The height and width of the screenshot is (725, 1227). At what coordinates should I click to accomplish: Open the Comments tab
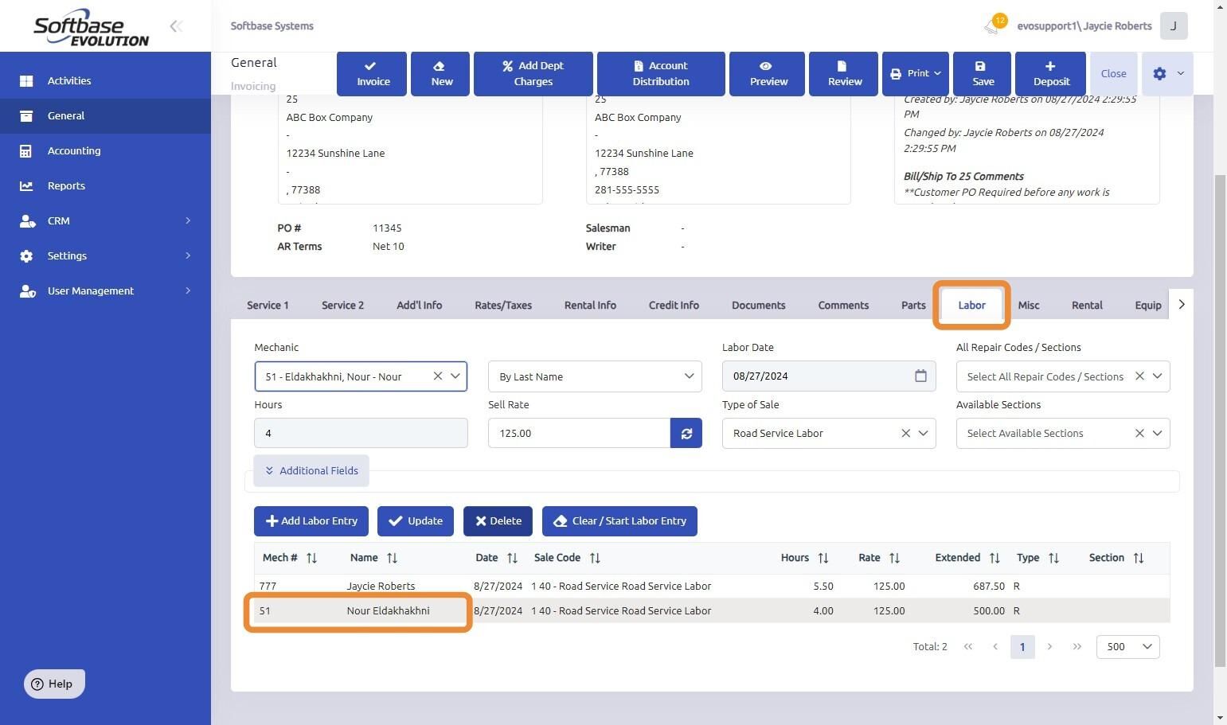pos(843,305)
